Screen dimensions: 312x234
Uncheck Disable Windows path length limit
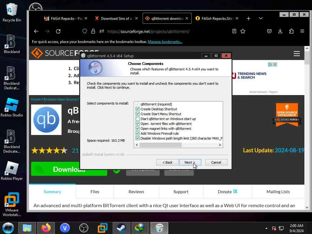(x=137, y=138)
